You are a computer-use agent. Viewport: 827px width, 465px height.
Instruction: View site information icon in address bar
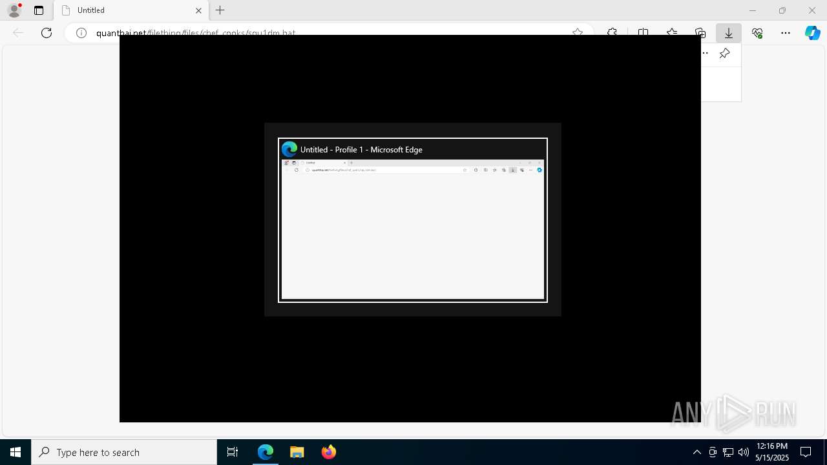pos(81,33)
